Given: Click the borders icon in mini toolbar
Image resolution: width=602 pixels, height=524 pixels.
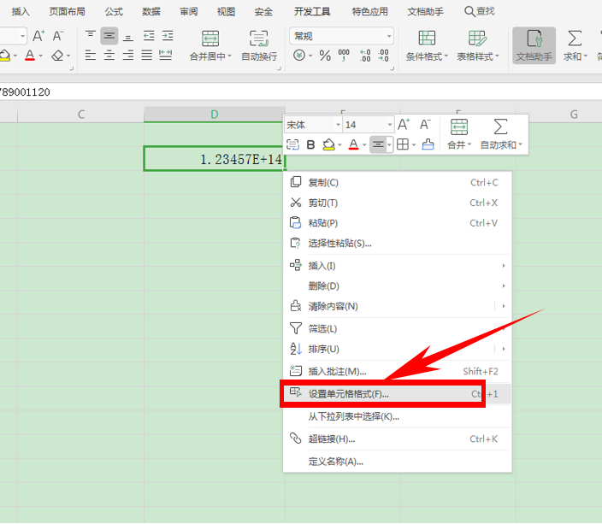Looking at the screenshot, I should (x=403, y=144).
